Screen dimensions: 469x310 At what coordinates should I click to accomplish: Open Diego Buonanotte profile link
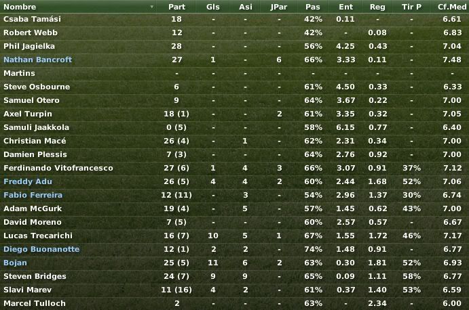click(41, 249)
